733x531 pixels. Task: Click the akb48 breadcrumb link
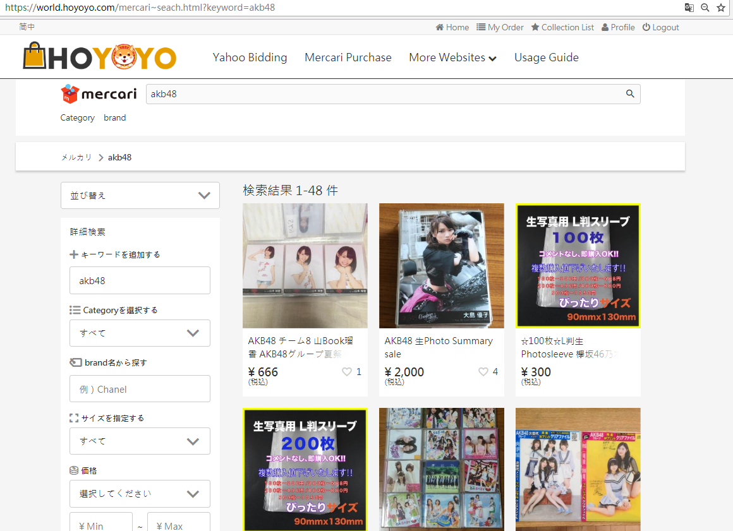(x=119, y=157)
